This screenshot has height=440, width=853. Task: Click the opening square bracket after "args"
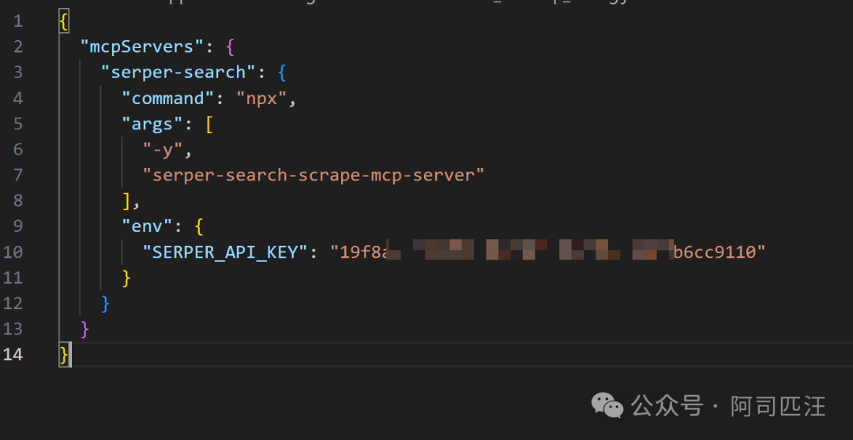coord(209,125)
